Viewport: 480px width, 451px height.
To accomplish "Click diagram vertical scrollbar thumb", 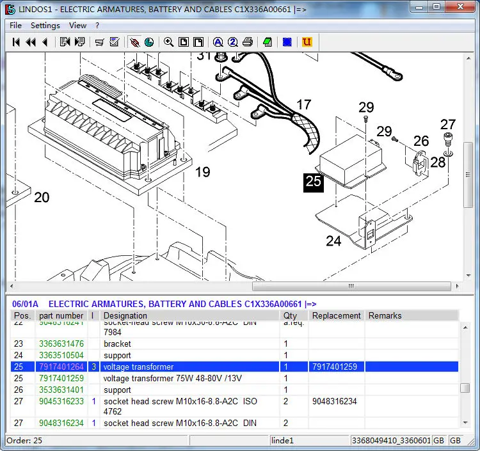I will tap(468, 175).
